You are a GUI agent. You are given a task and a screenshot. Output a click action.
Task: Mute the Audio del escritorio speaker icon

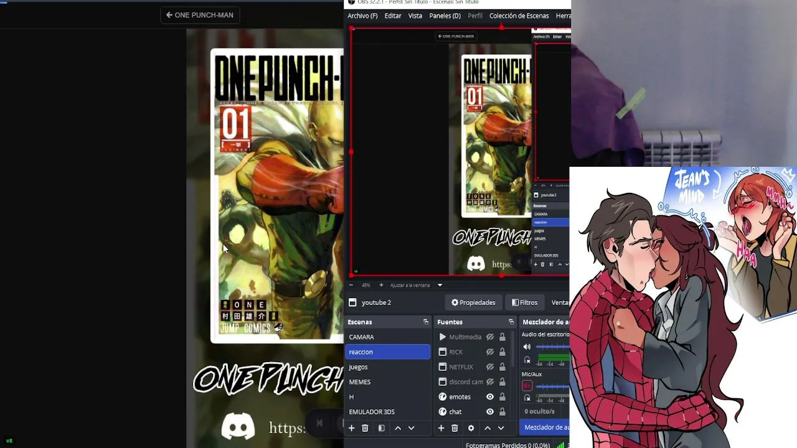click(527, 347)
